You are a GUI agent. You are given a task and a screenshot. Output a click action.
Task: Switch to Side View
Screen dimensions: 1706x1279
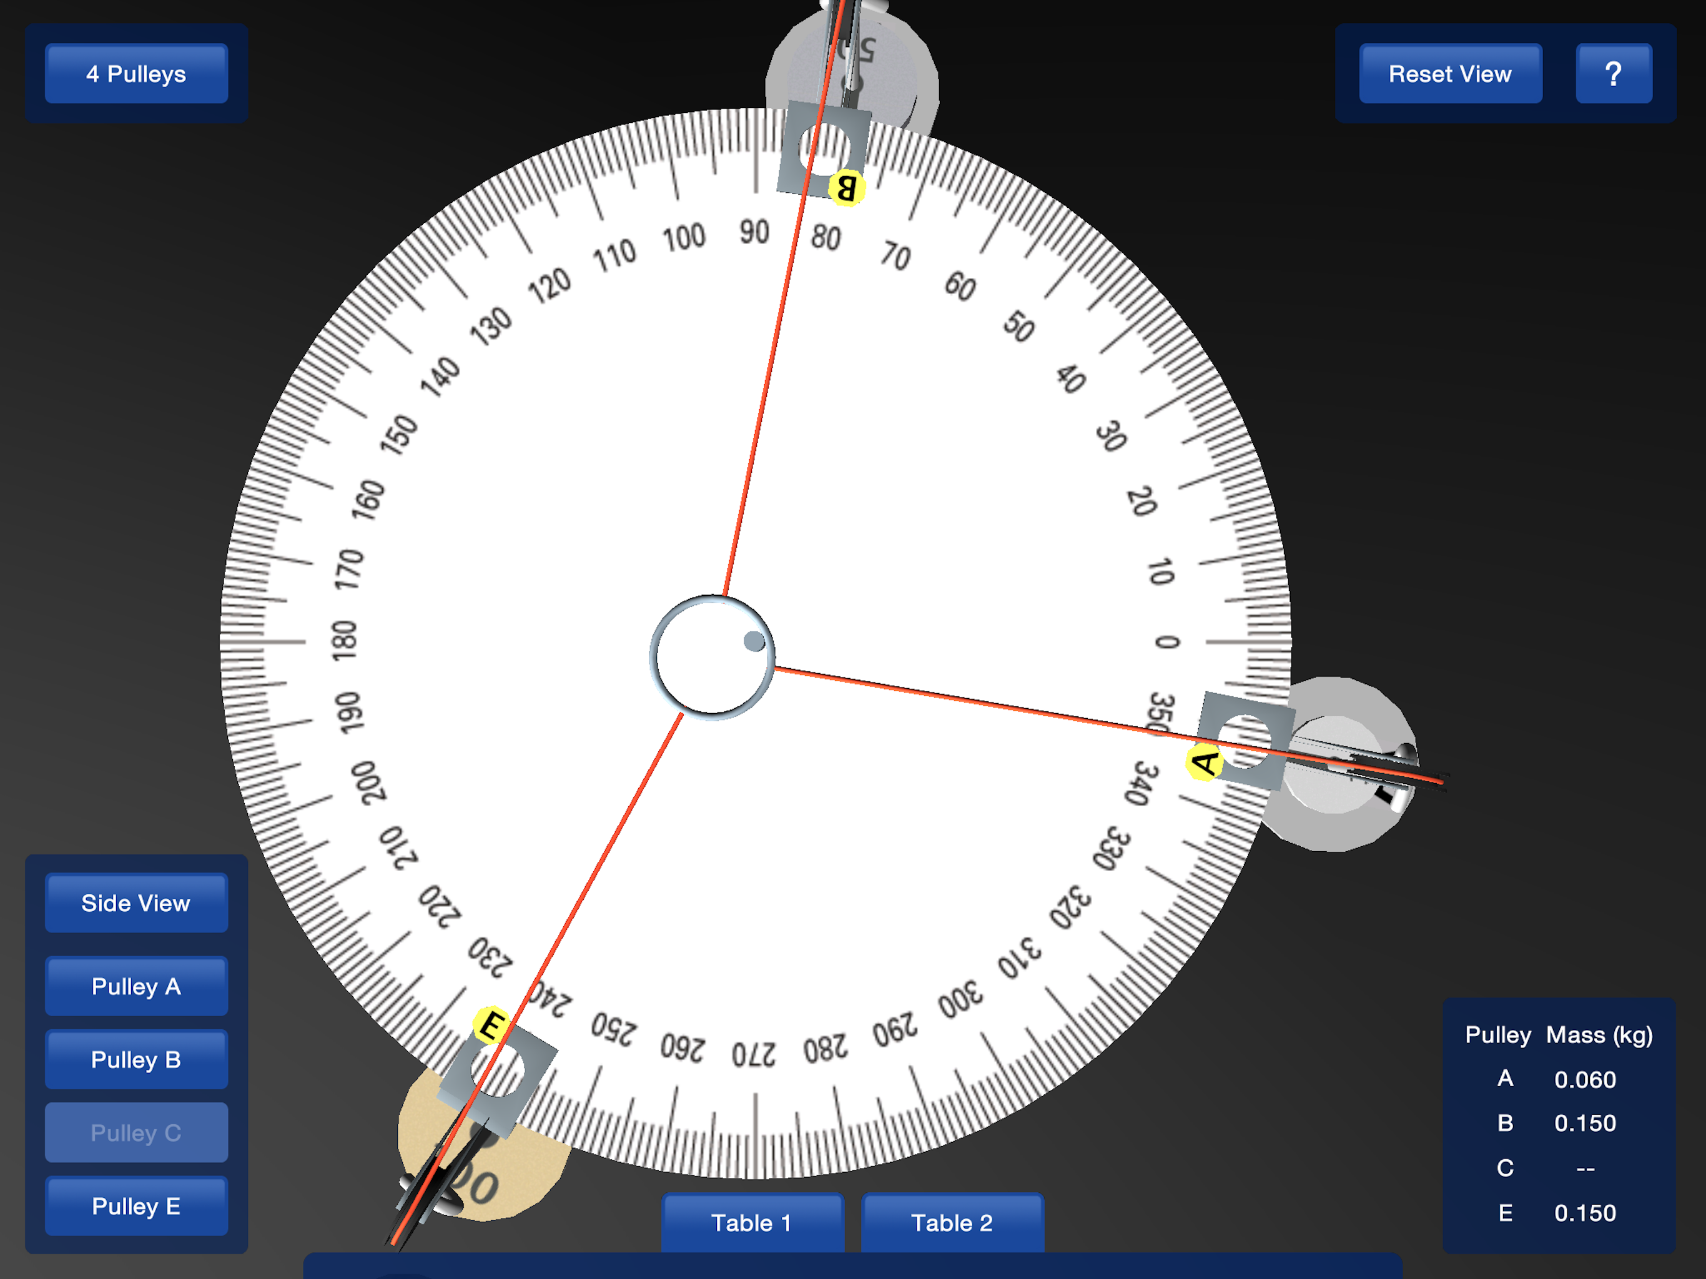click(x=137, y=902)
